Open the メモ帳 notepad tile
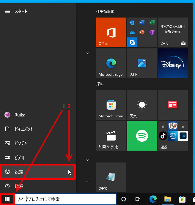The width and height of the screenshot is (195, 205). tap(111, 177)
